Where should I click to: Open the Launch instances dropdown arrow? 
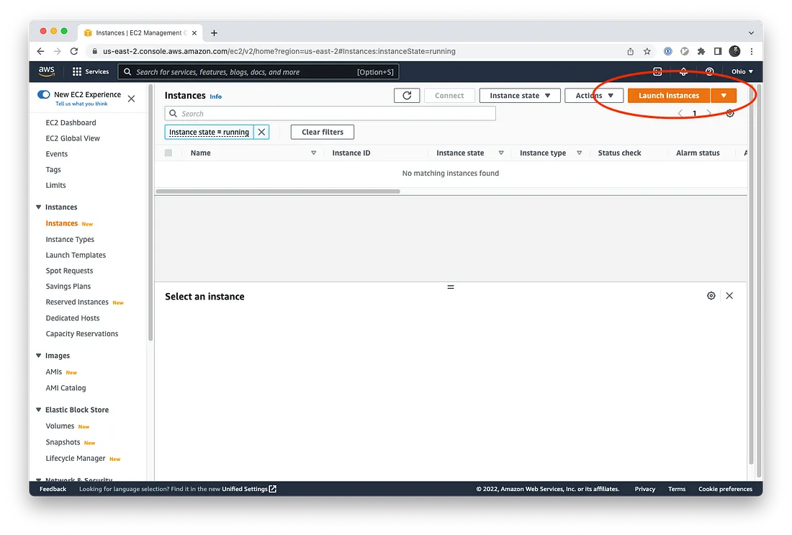click(x=724, y=96)
